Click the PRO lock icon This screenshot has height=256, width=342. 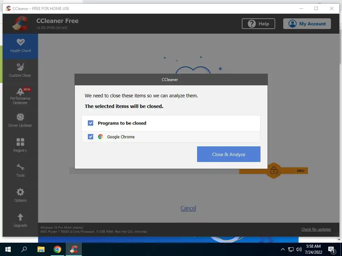[x=274, y=170]
